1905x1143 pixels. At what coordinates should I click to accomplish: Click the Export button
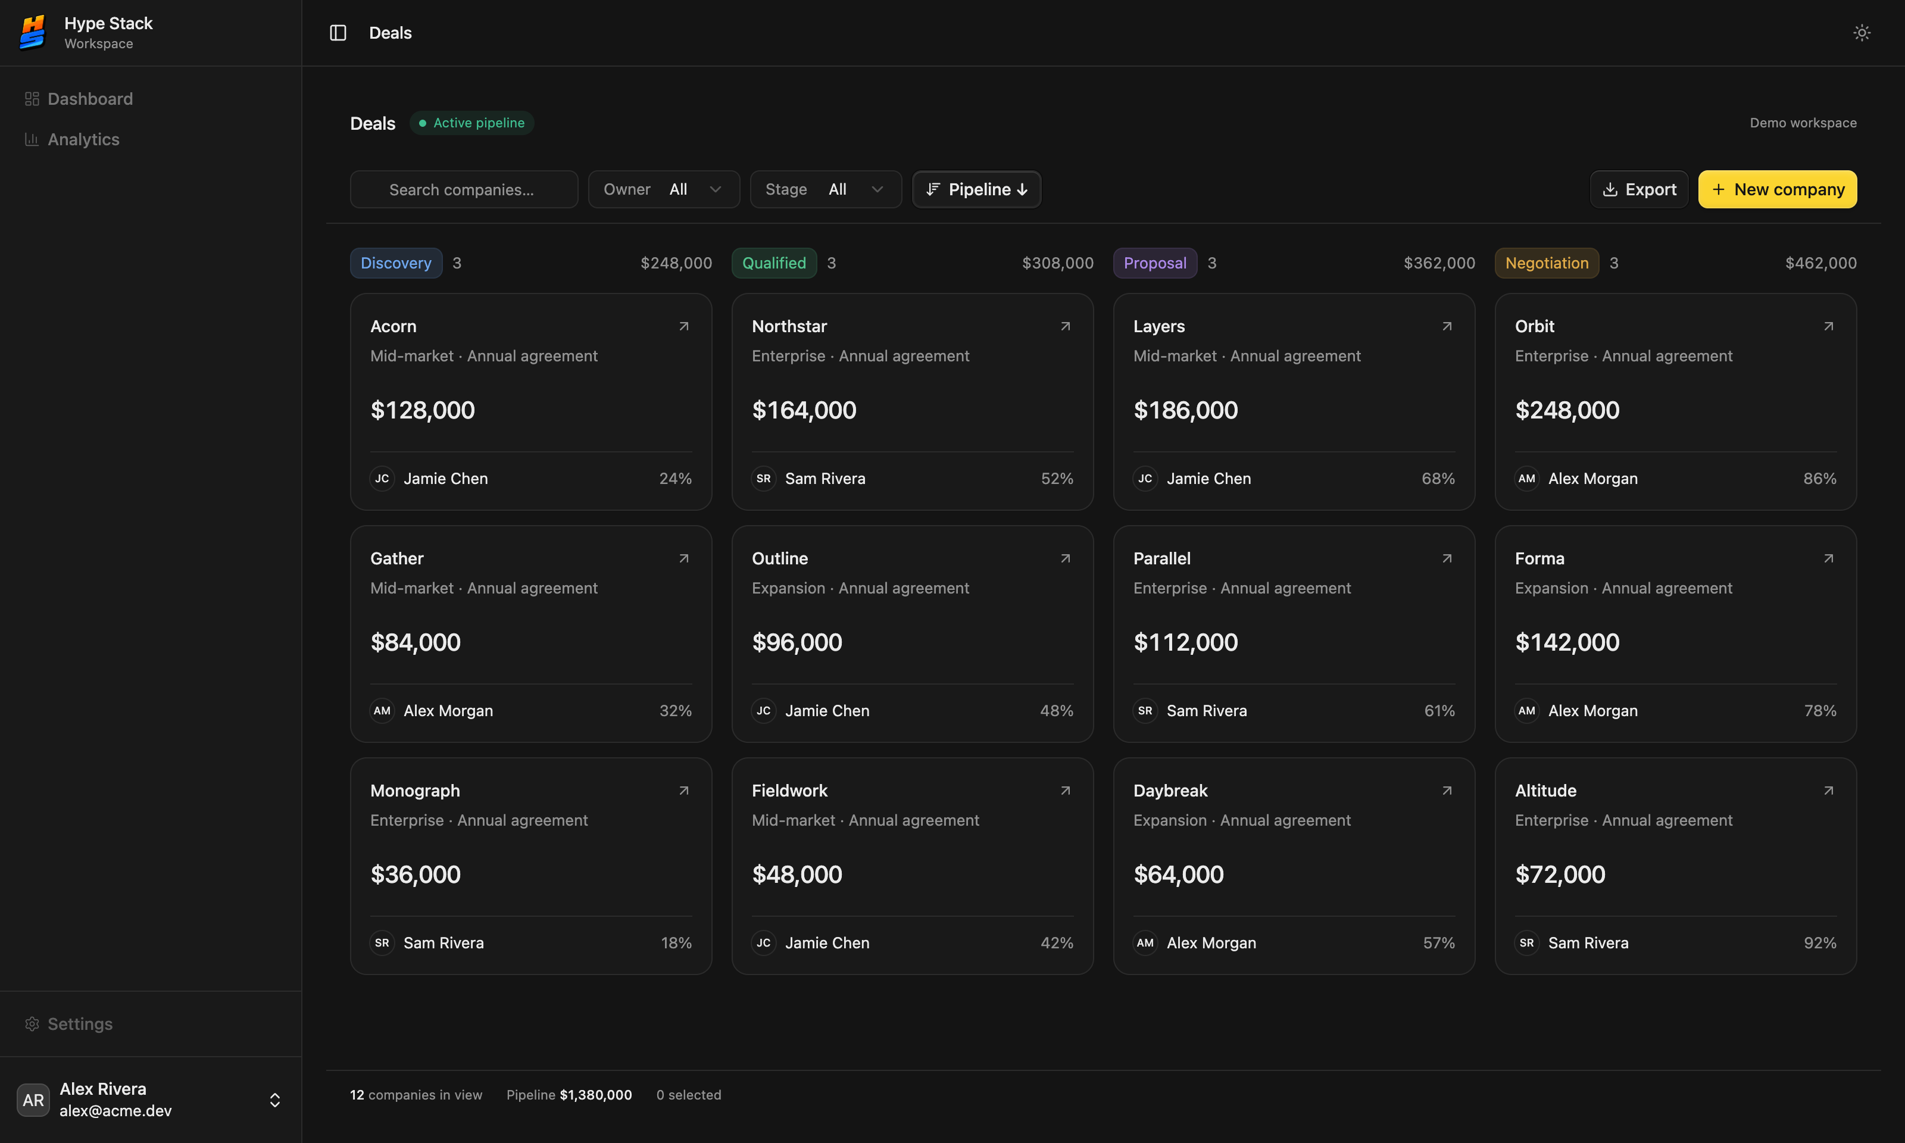pos(1638,189)
